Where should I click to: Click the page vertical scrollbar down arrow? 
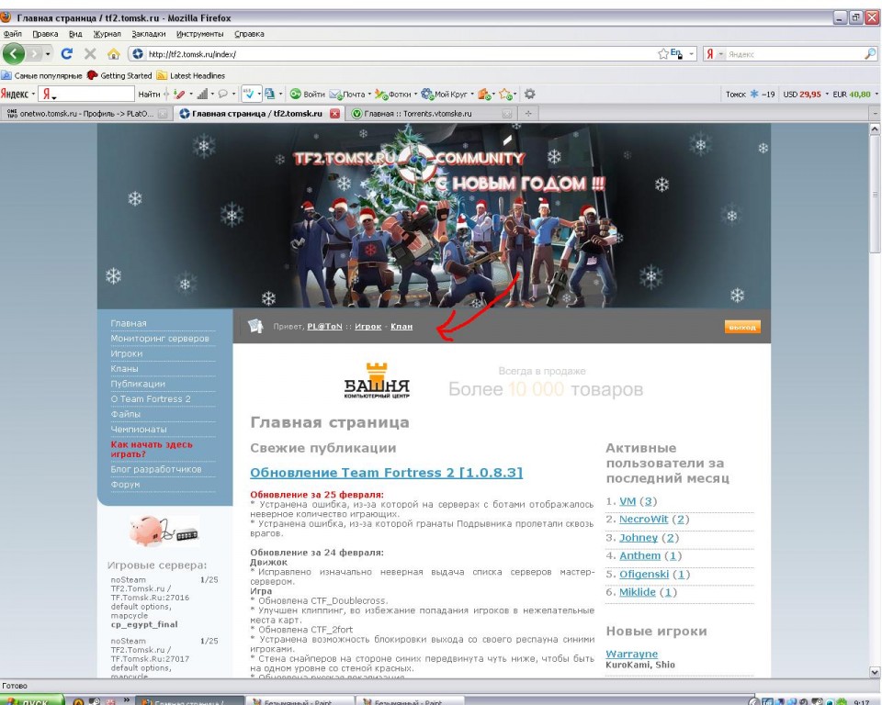coord(875,672)
